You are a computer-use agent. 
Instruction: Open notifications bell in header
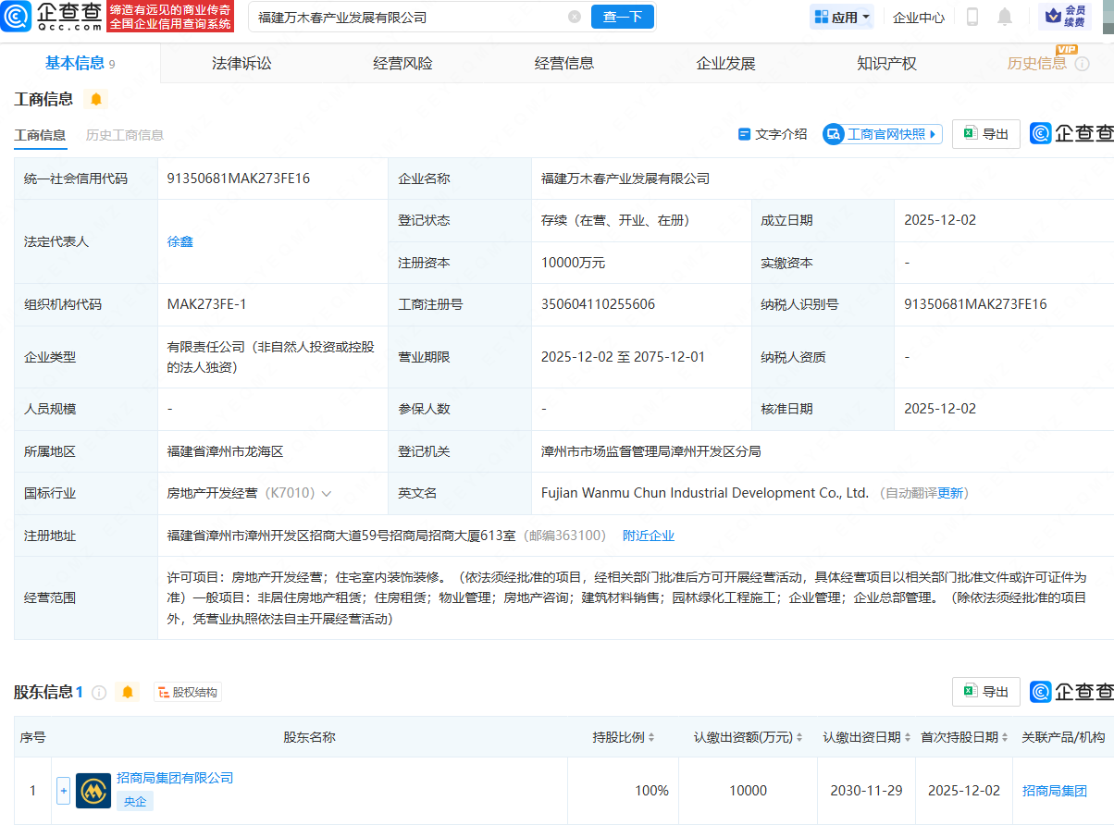coord(1004,17)
